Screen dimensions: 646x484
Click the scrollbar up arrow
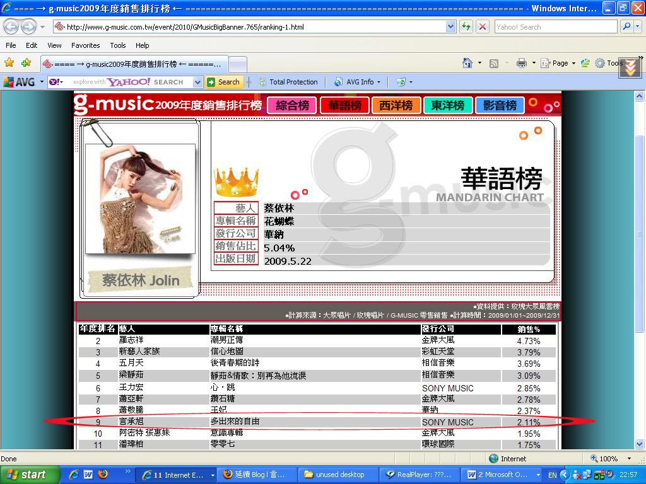click(639, 96)
